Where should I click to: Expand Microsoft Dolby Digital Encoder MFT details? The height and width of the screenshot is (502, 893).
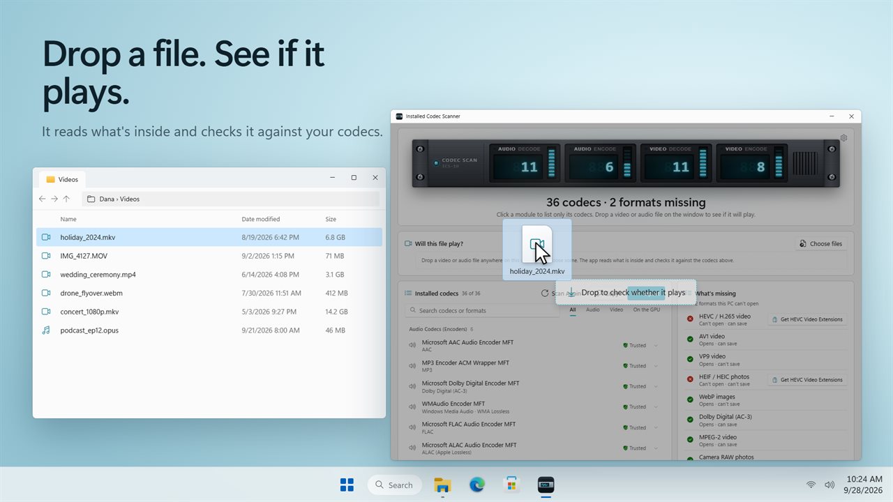656,386
